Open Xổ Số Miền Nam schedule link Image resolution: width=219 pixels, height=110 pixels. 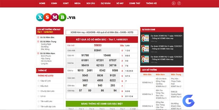pos(48,53)
